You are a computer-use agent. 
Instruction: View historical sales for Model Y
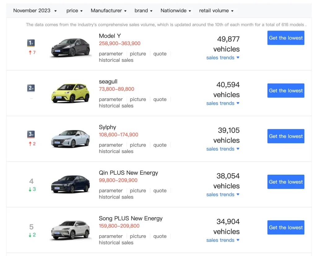click(x=116, y=60)
